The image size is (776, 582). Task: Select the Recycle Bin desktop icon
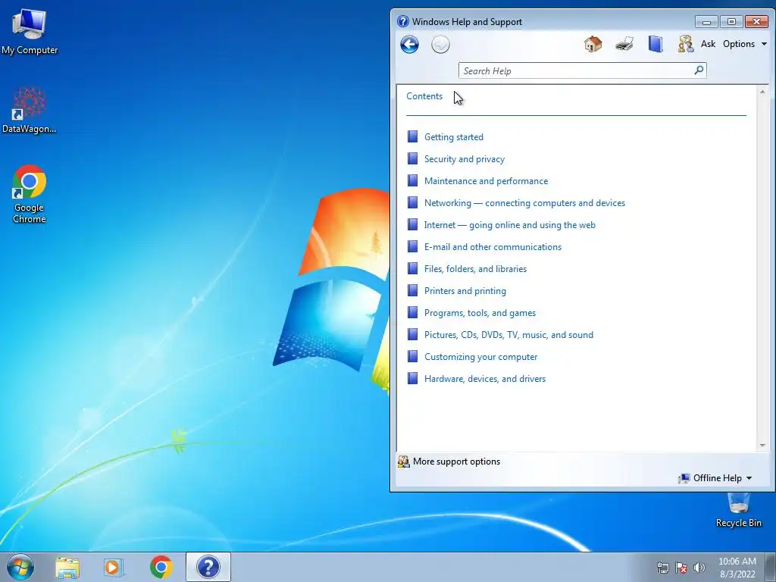[x=738, y=511]
